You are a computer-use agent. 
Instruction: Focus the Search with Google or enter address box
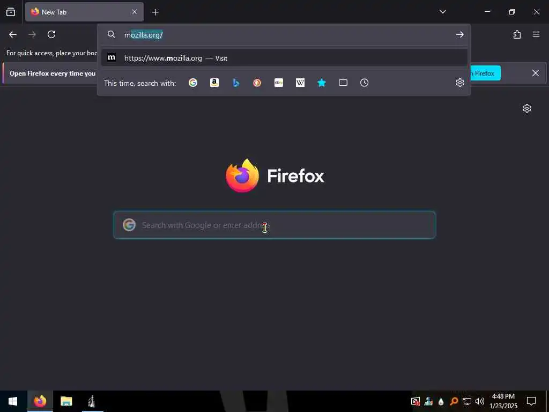(274, 225)
